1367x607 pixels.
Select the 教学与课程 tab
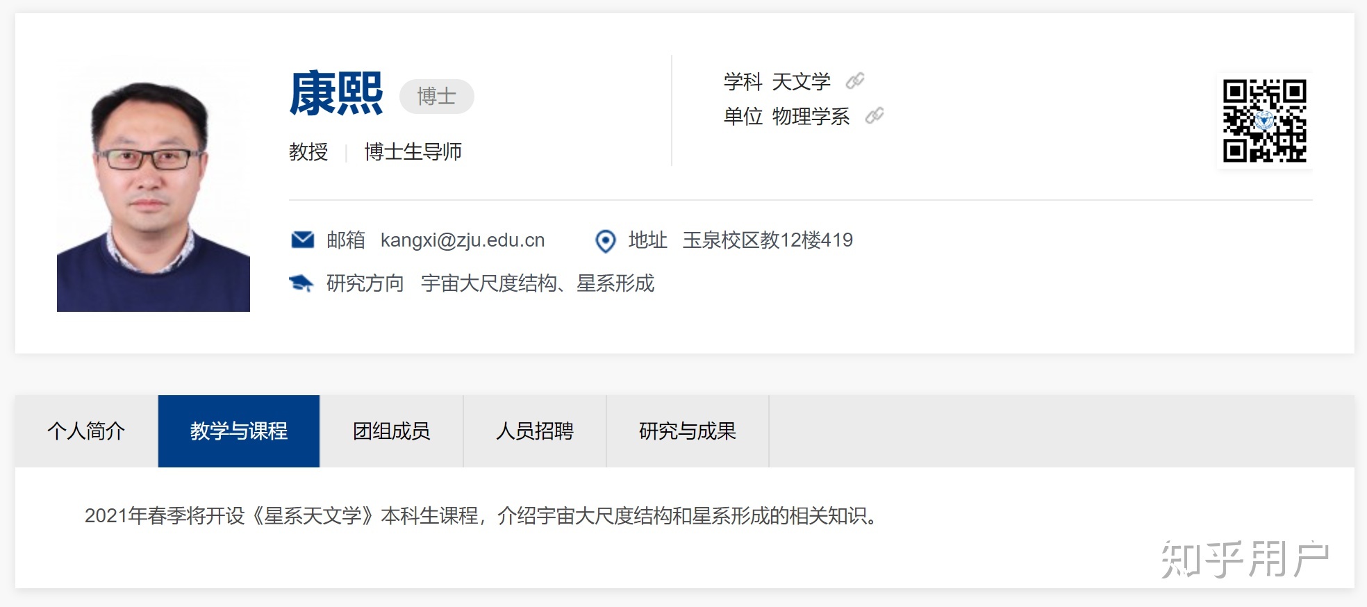(238, 431)
